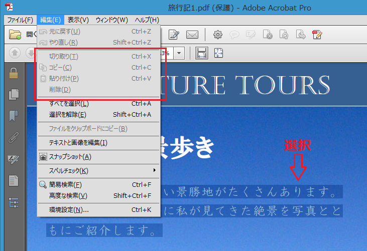Choose 選択を解除(E) menu entry
Screen dimensions: 367x251
click(x=99, y=114)
